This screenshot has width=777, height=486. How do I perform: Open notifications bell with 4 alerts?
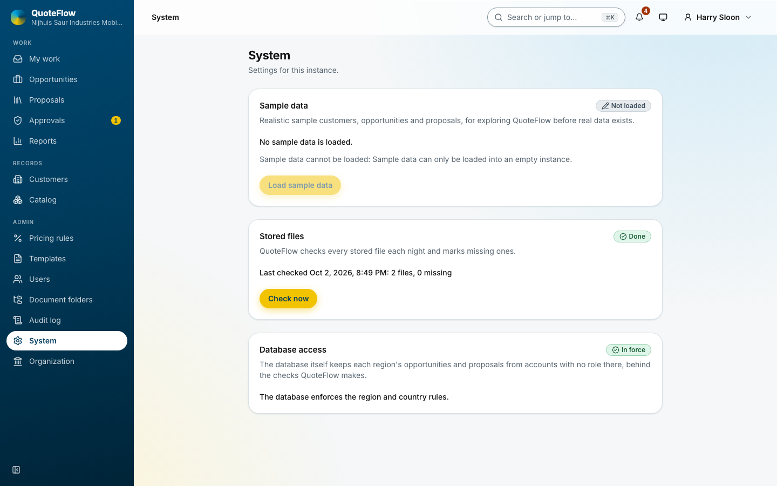tap(639, 17)
